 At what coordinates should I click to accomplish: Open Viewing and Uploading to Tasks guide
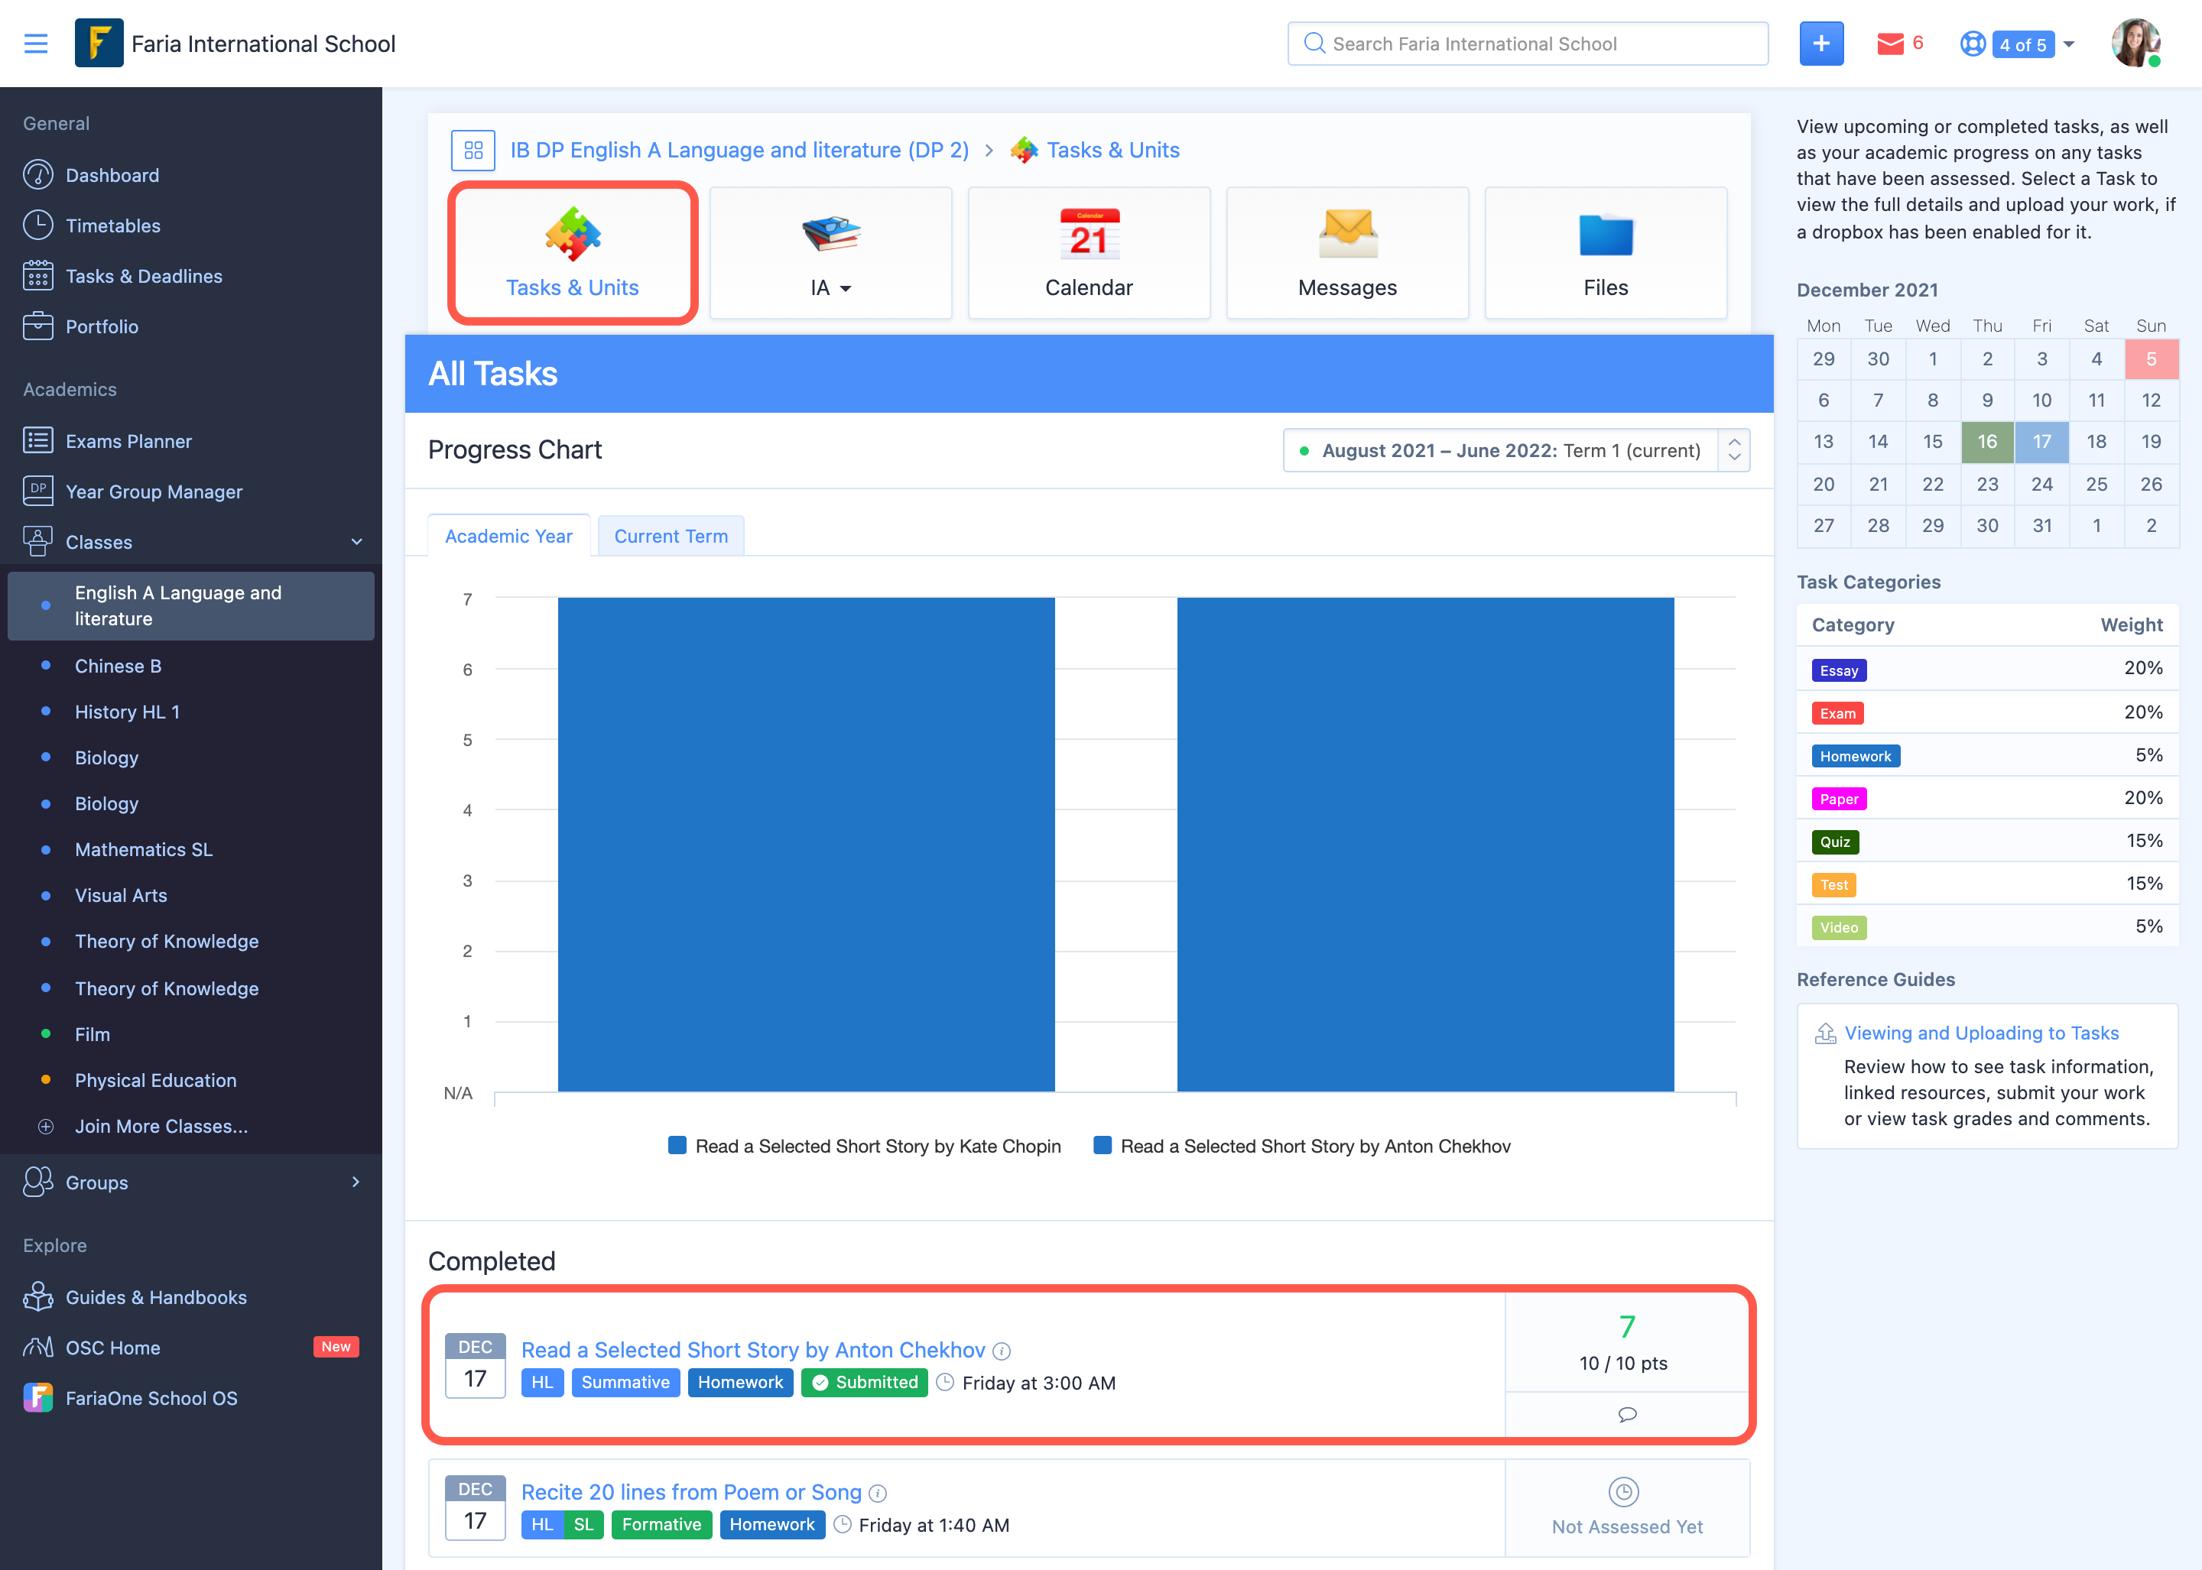[x=1982, y=1033]
